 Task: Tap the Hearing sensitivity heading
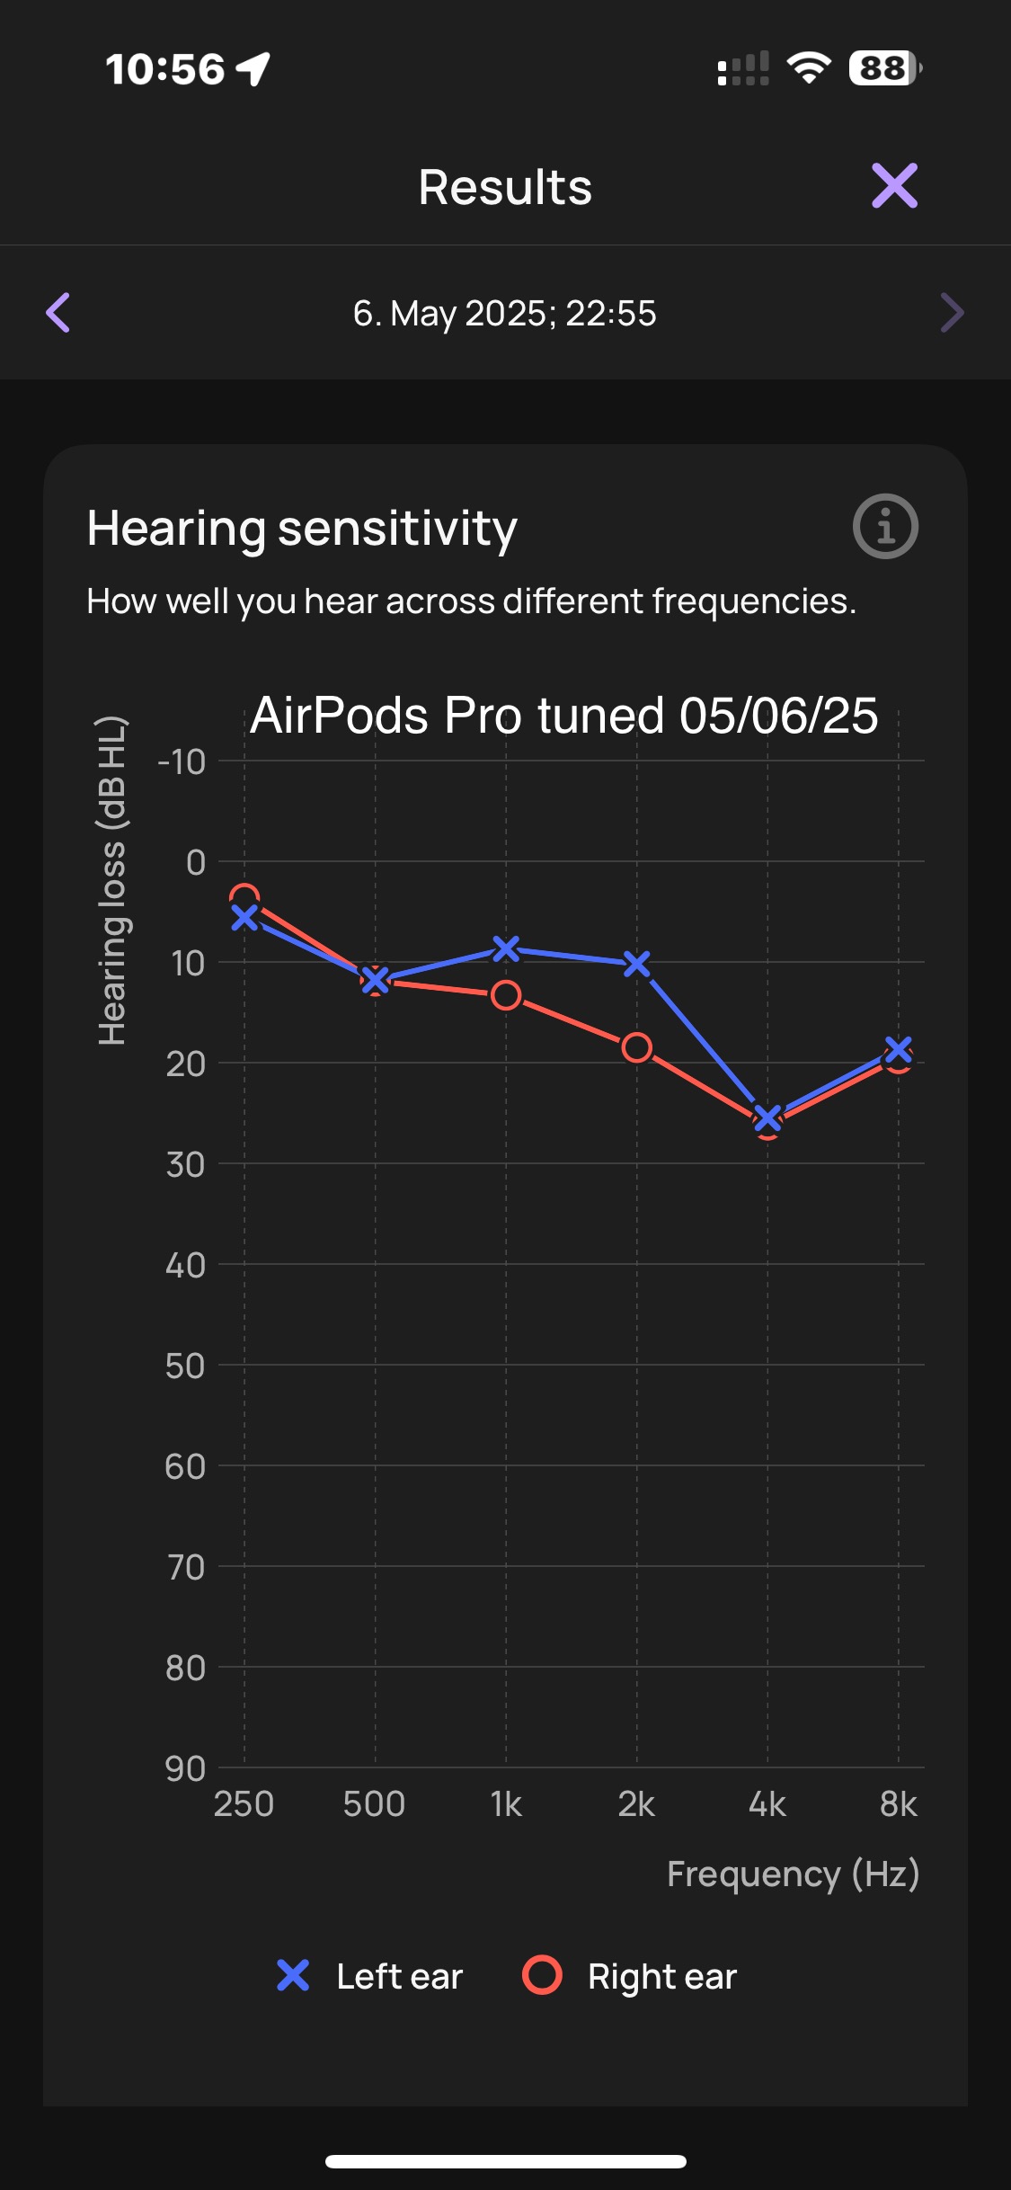[302, 529]
